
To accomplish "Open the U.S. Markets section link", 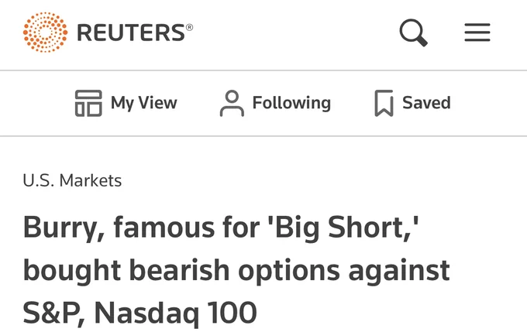I will point(72,181).
